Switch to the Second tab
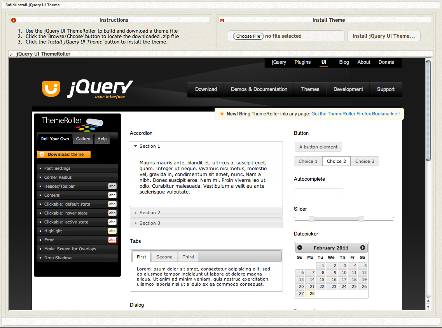 164,257
